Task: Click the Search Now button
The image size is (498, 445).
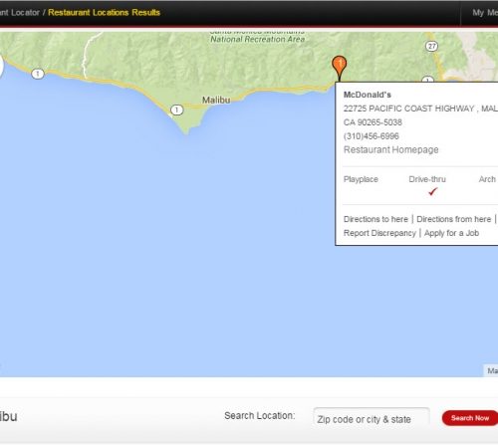Action: [x=470, y=418]
